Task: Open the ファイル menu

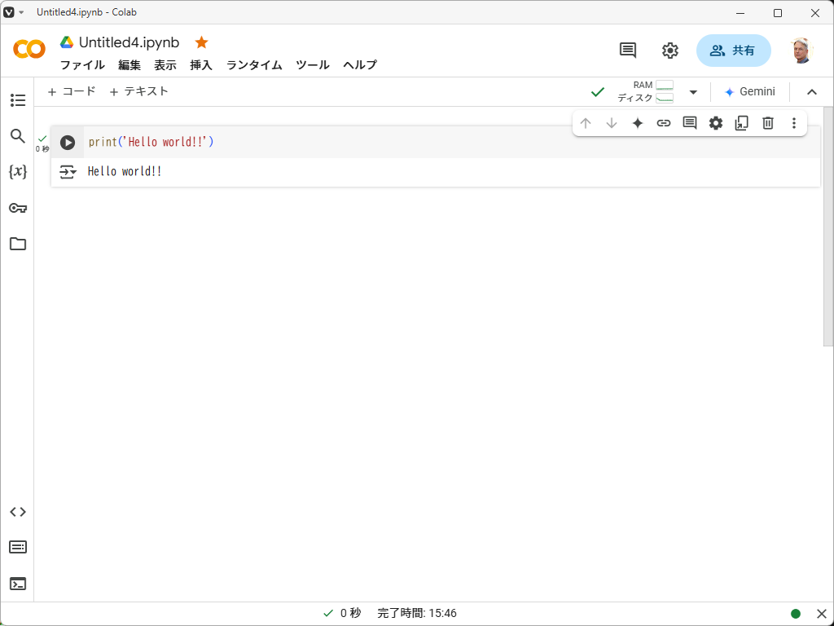Action: 82,65
